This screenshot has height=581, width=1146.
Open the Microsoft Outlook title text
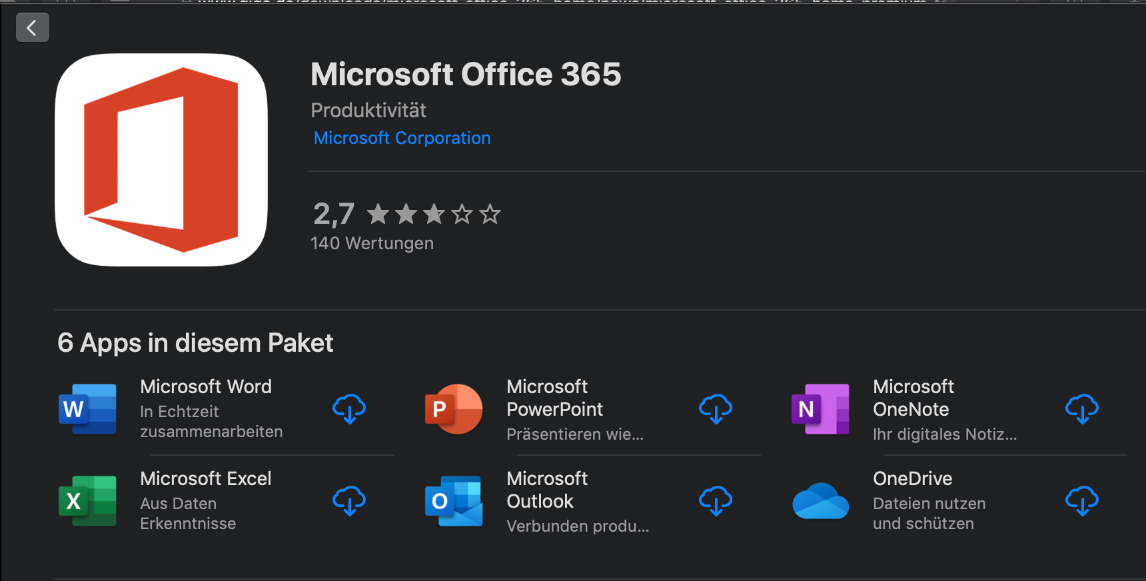[547, 490]
